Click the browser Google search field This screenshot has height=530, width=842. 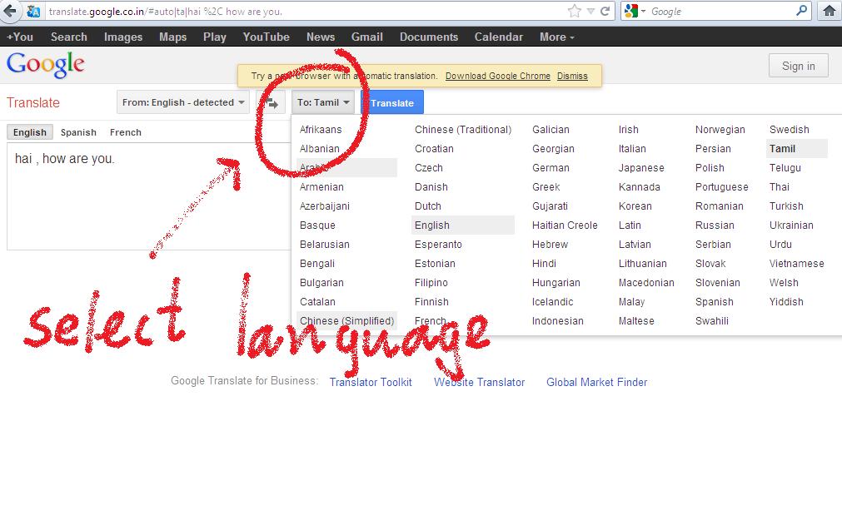click(x=720, y=12)
